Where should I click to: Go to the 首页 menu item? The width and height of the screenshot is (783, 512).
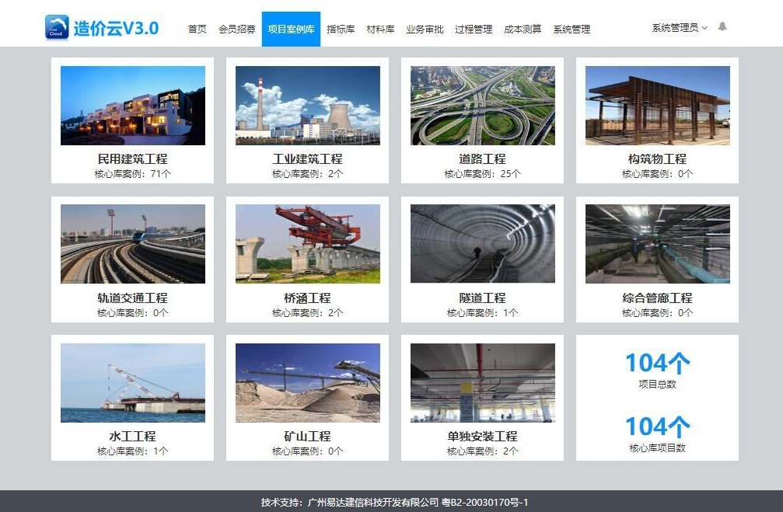pos(197,29)
